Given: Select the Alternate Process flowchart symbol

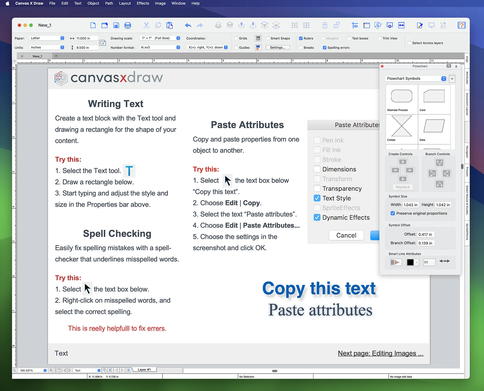Looking at the screenshot, I should (x=402, y=99).
